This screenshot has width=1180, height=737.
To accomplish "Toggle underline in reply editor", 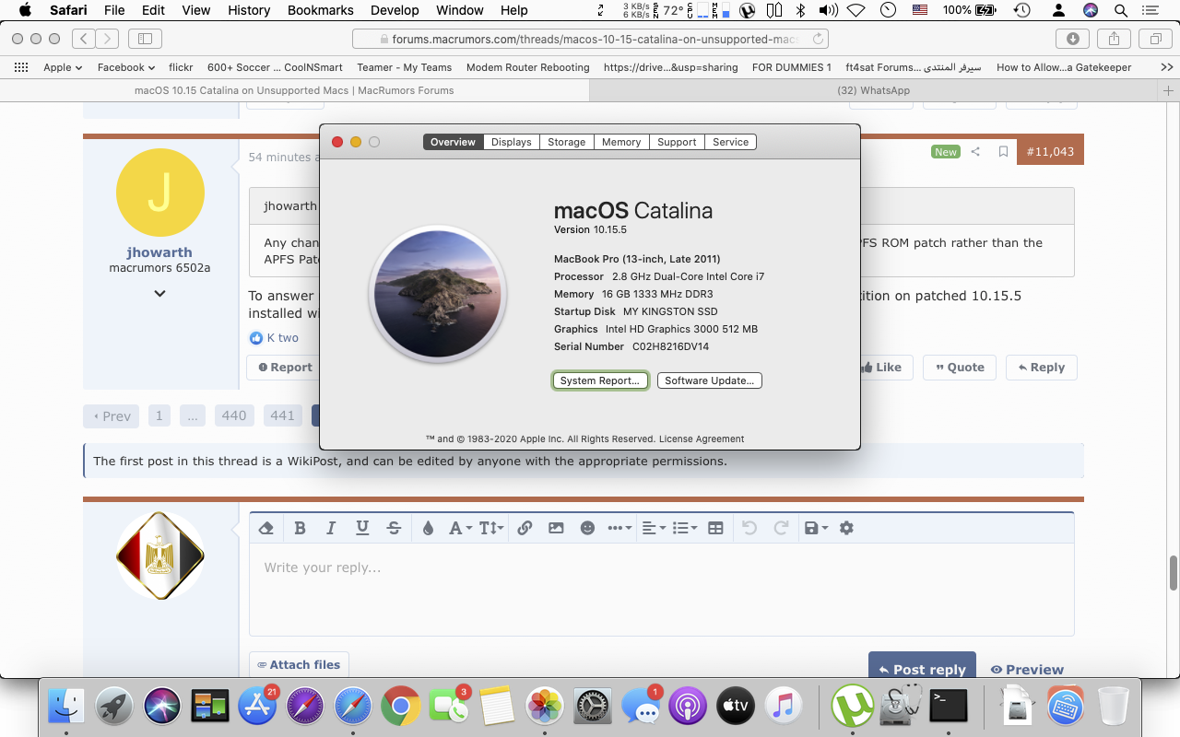I will click(x=362, y=528).
